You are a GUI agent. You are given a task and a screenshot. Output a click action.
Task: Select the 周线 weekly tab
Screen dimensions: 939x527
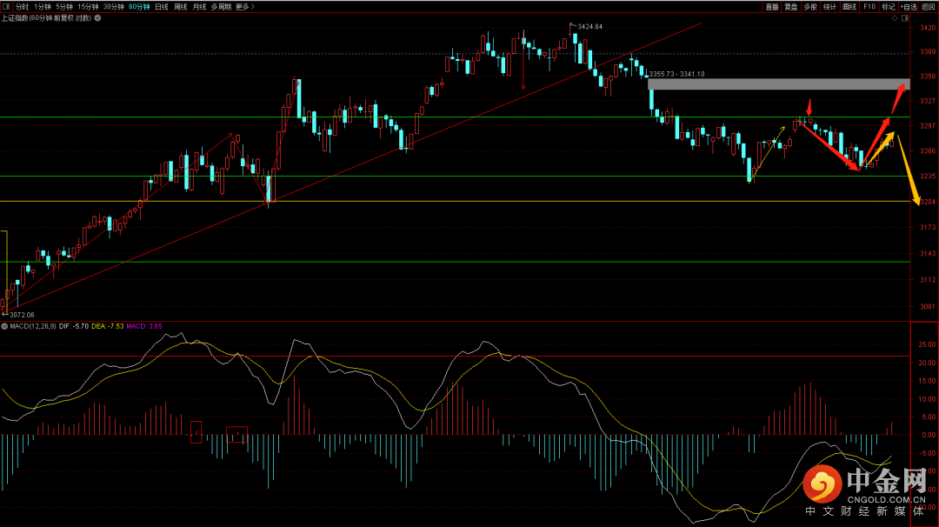181,6
